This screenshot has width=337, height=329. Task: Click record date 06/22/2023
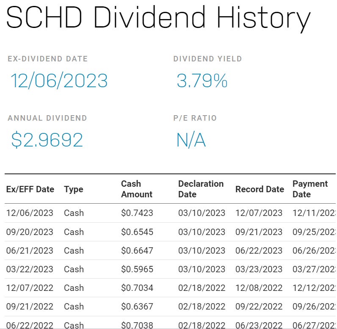coord(259,251)
